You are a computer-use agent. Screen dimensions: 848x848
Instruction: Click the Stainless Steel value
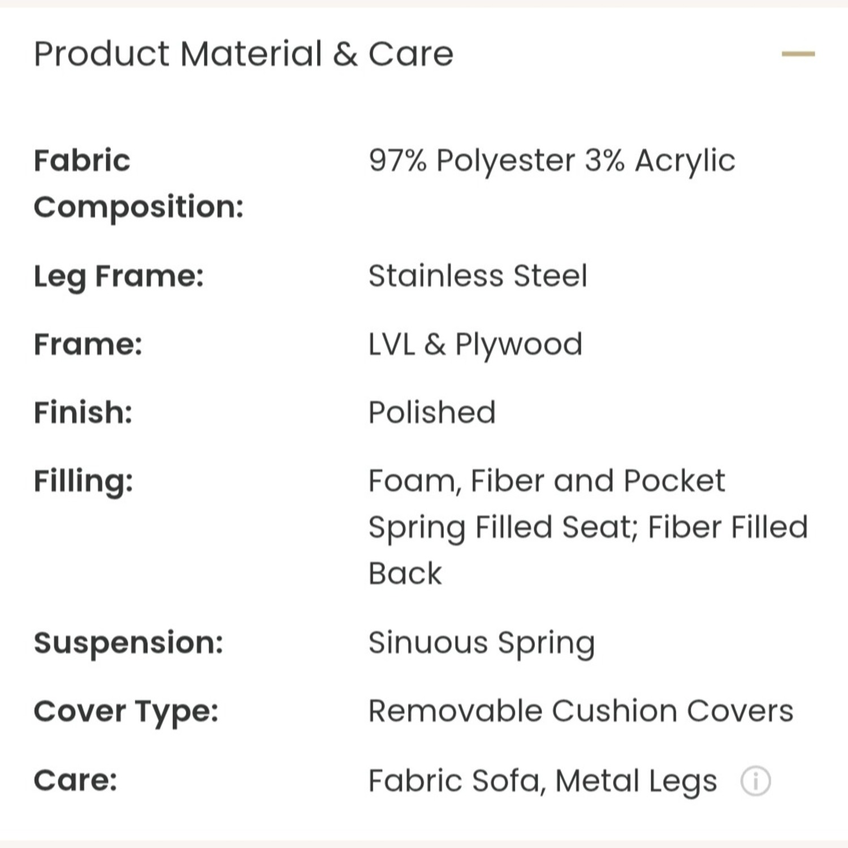coord(478,276)
